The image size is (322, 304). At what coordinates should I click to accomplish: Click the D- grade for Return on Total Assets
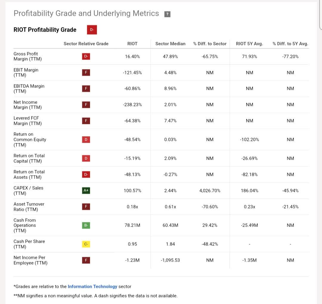pyautogui.click(x=86, y=174)
